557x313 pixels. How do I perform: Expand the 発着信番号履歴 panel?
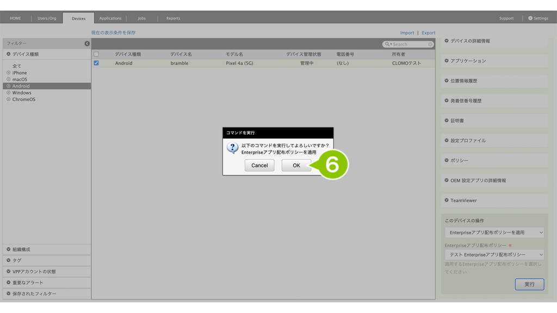pos(494,101)
